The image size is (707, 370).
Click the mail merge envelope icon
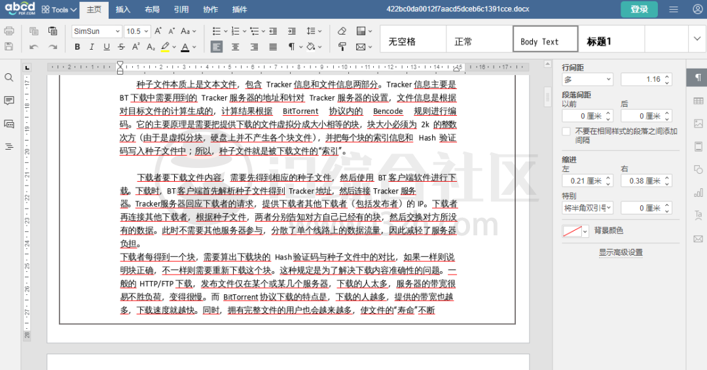[361, 47]
